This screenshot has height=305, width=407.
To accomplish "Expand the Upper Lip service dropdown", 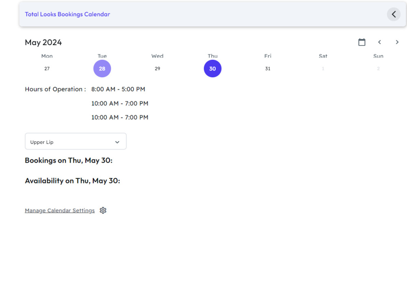I will (x=76, y=142).
